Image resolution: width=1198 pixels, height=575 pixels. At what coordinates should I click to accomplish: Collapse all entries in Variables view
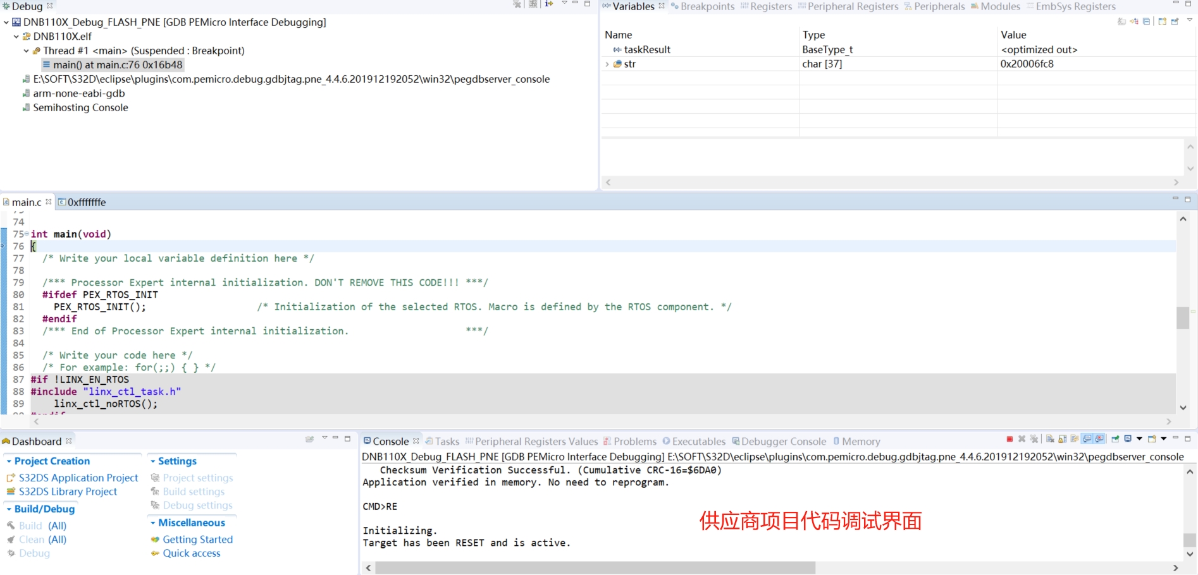click(1147, 21)
